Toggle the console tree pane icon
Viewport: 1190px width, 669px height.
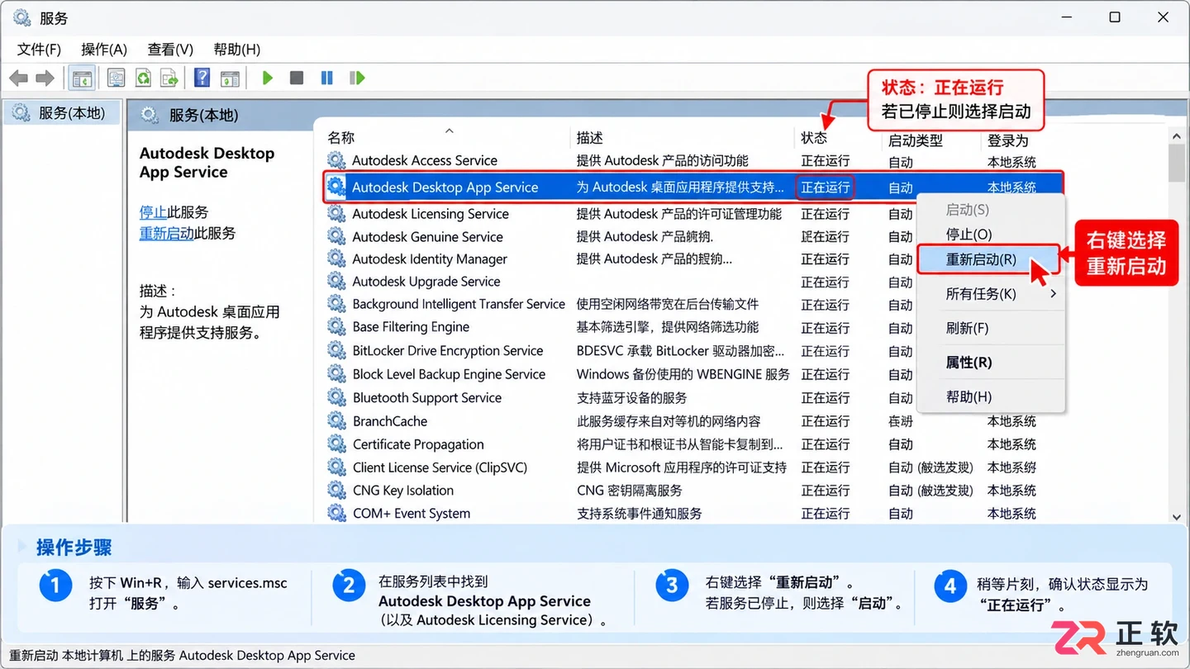[82, 78]
